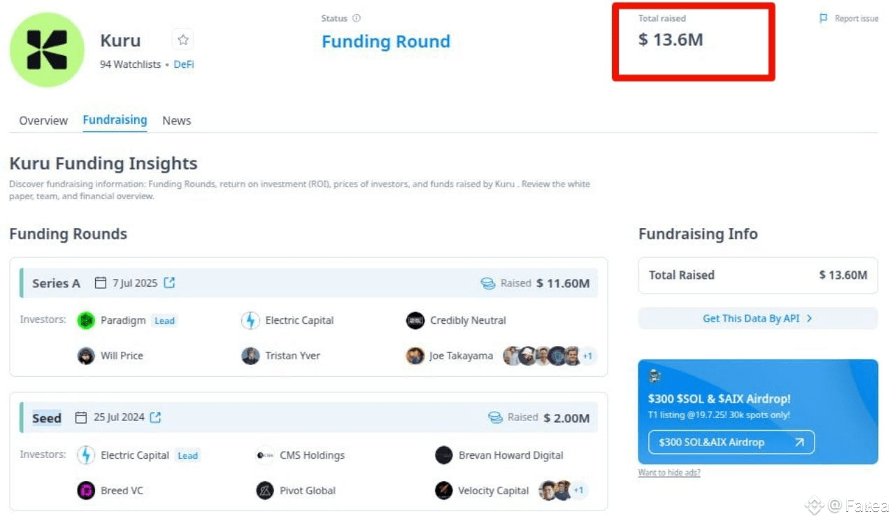Click the star watchlist icon beside Kuru
The image size is (895, 523).
click(x=183, y=40)
